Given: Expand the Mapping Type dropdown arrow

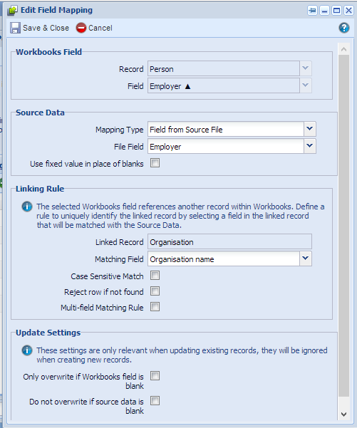Looking at the screenshot, I should [x=309, y=129].
